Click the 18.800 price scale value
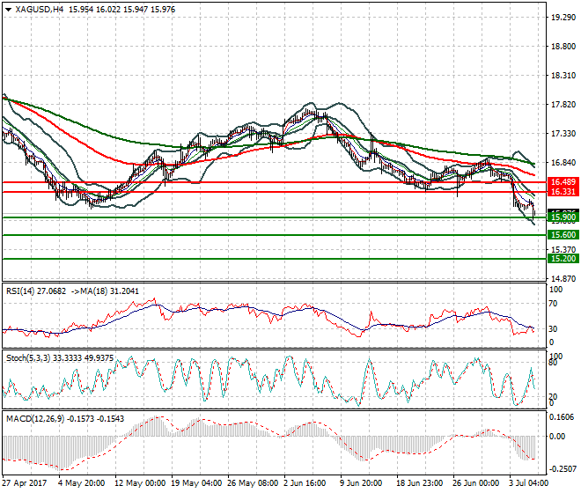 tap(563, 47)
